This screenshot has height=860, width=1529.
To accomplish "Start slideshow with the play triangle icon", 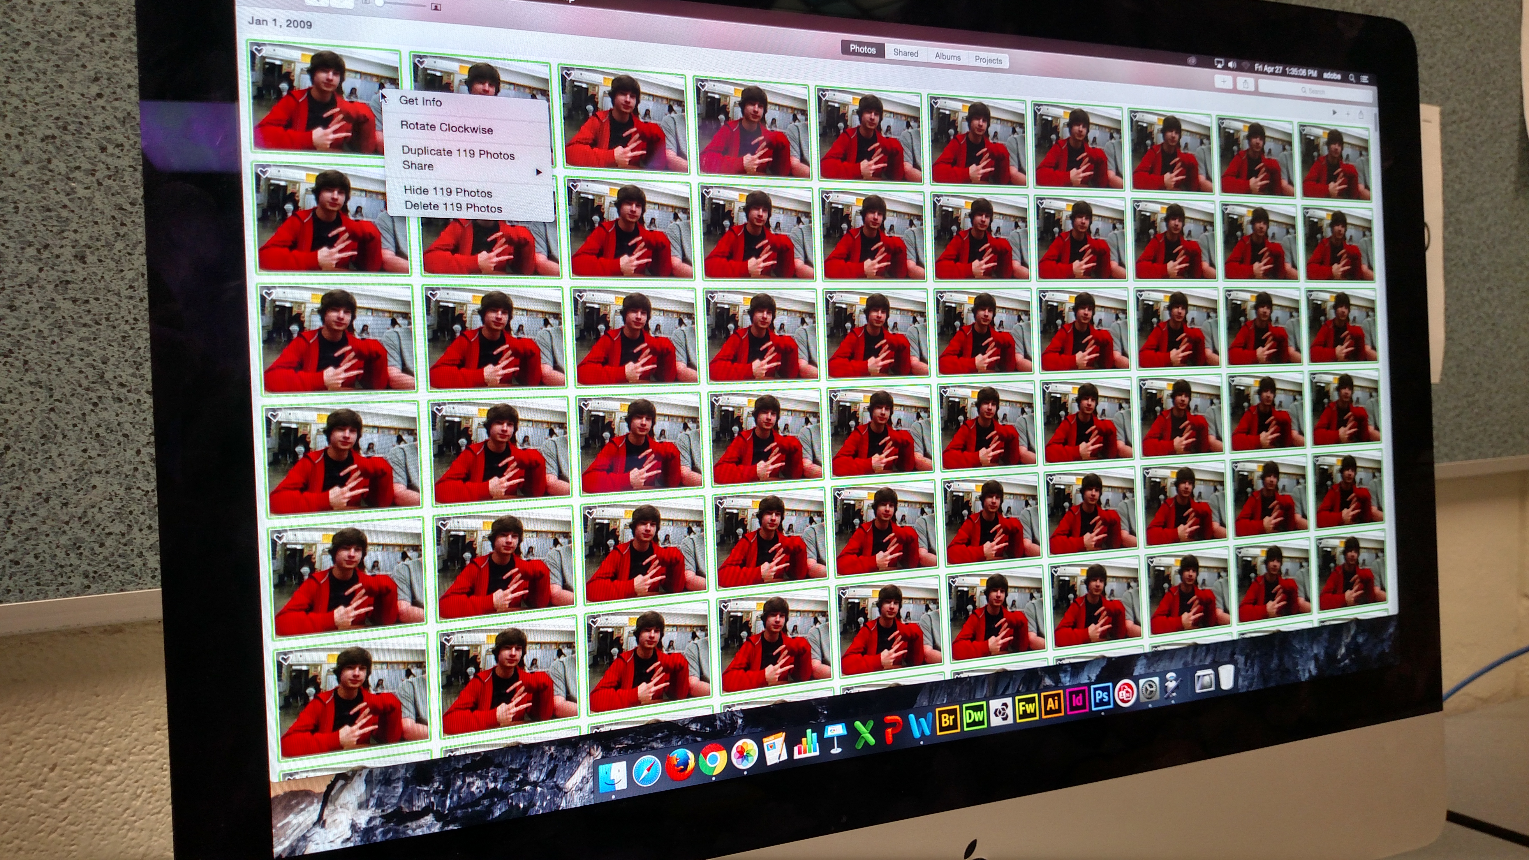I will [x=1334, y=112].
